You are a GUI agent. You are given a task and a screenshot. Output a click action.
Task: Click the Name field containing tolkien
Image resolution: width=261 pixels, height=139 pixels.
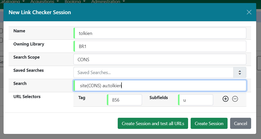[160, 33]
